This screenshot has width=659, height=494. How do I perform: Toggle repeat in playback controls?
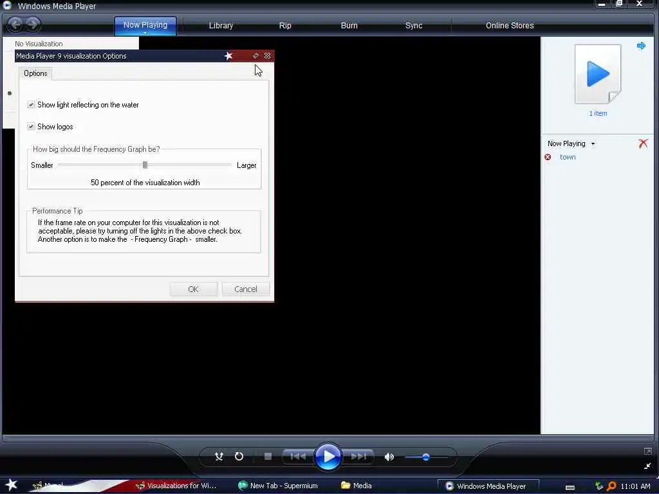pos(239,456)
